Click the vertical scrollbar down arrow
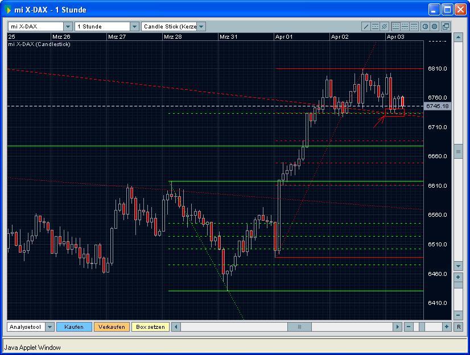This screenshot has height=355, width=470. coord(458,266)
